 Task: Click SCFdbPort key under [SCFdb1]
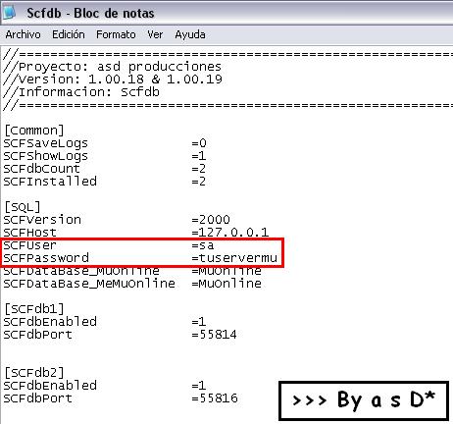click(37, 335)
